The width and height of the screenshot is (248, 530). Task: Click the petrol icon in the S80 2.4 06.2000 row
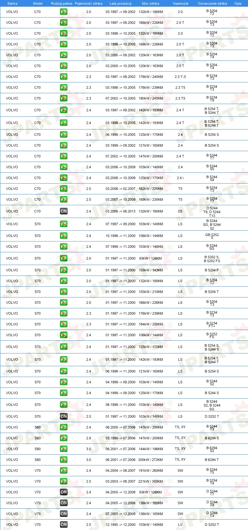[64, 427]
